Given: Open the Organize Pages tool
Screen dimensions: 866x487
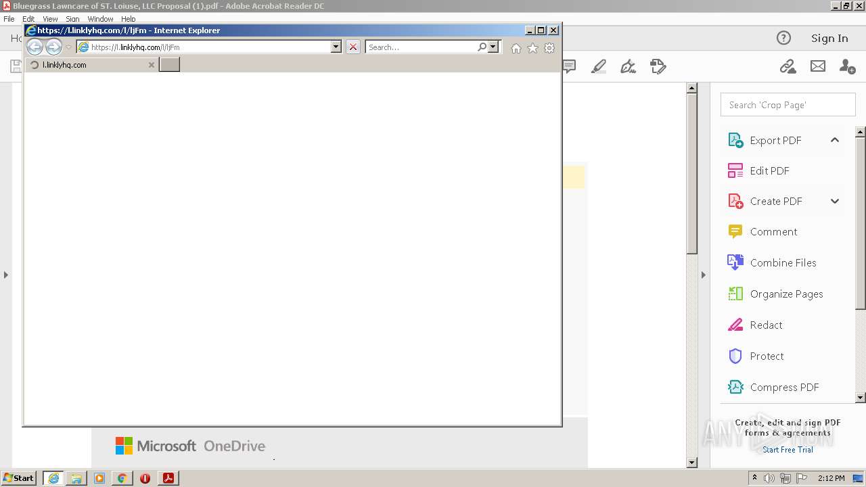Looking at the screenshot, I should click(x=786, y=294).
